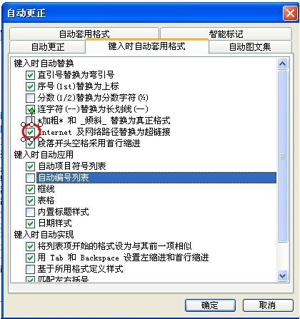Switch to the 自动套用格式 tab

84,34
